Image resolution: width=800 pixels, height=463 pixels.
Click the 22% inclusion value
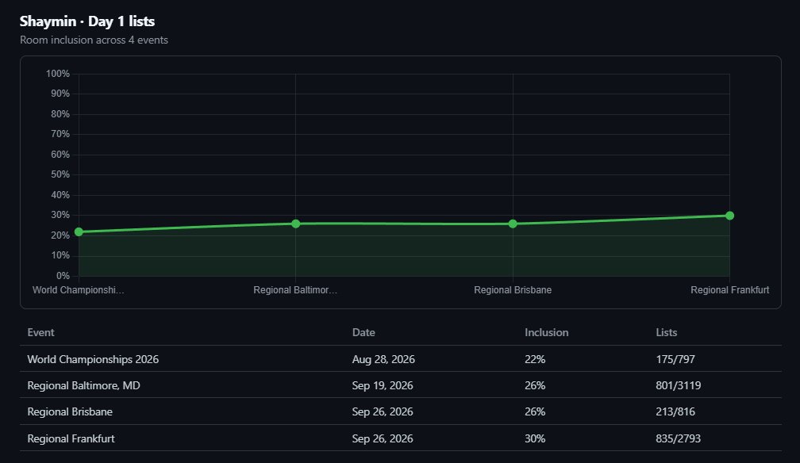[535, 359]
